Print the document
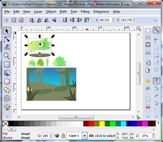This screenshot has width=163, height=142. (x=148, y=52)
